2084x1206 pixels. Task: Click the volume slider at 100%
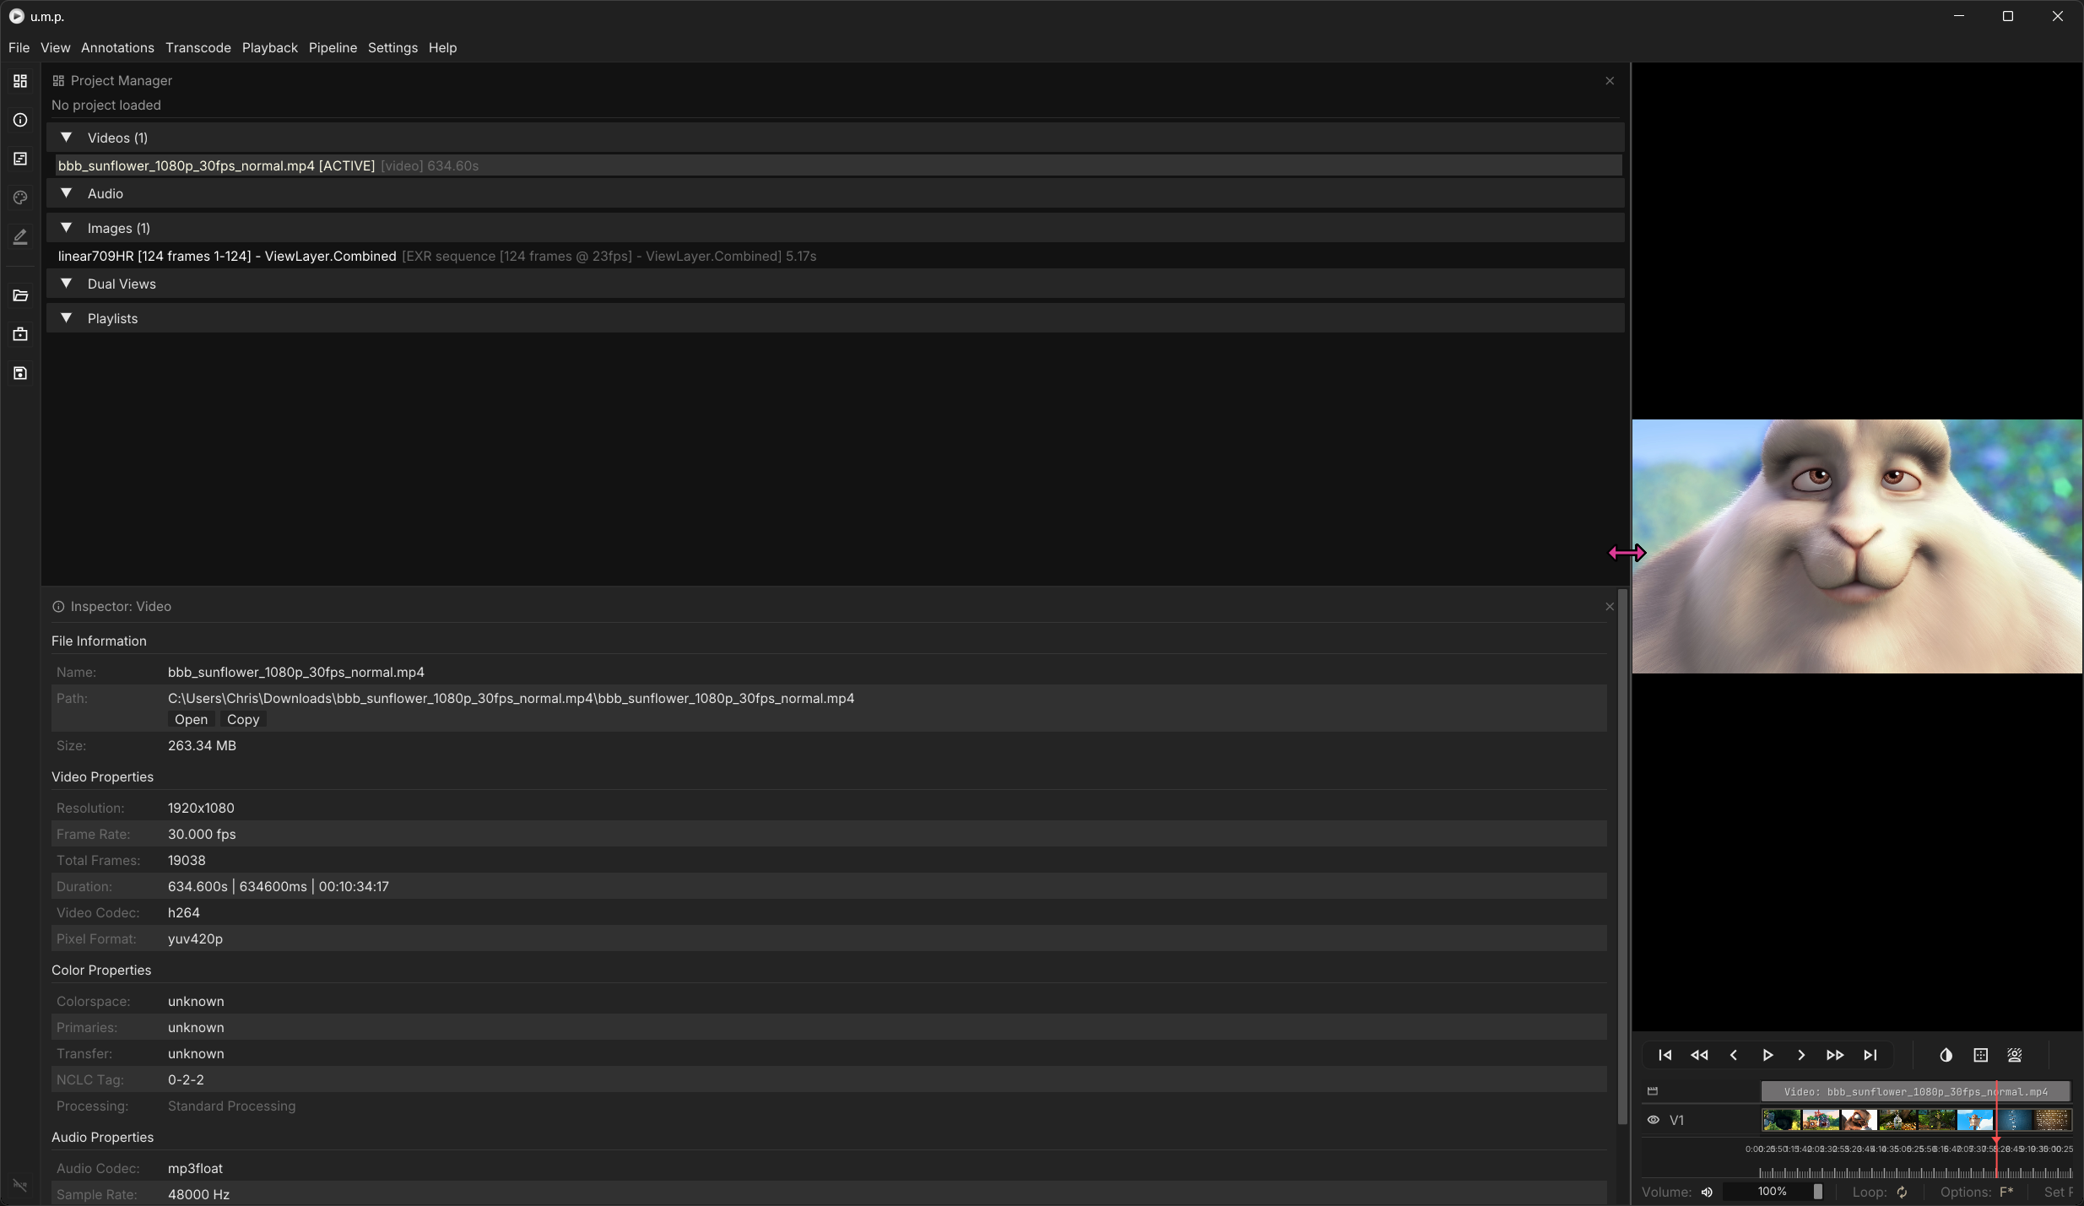pos(1773,1192)
